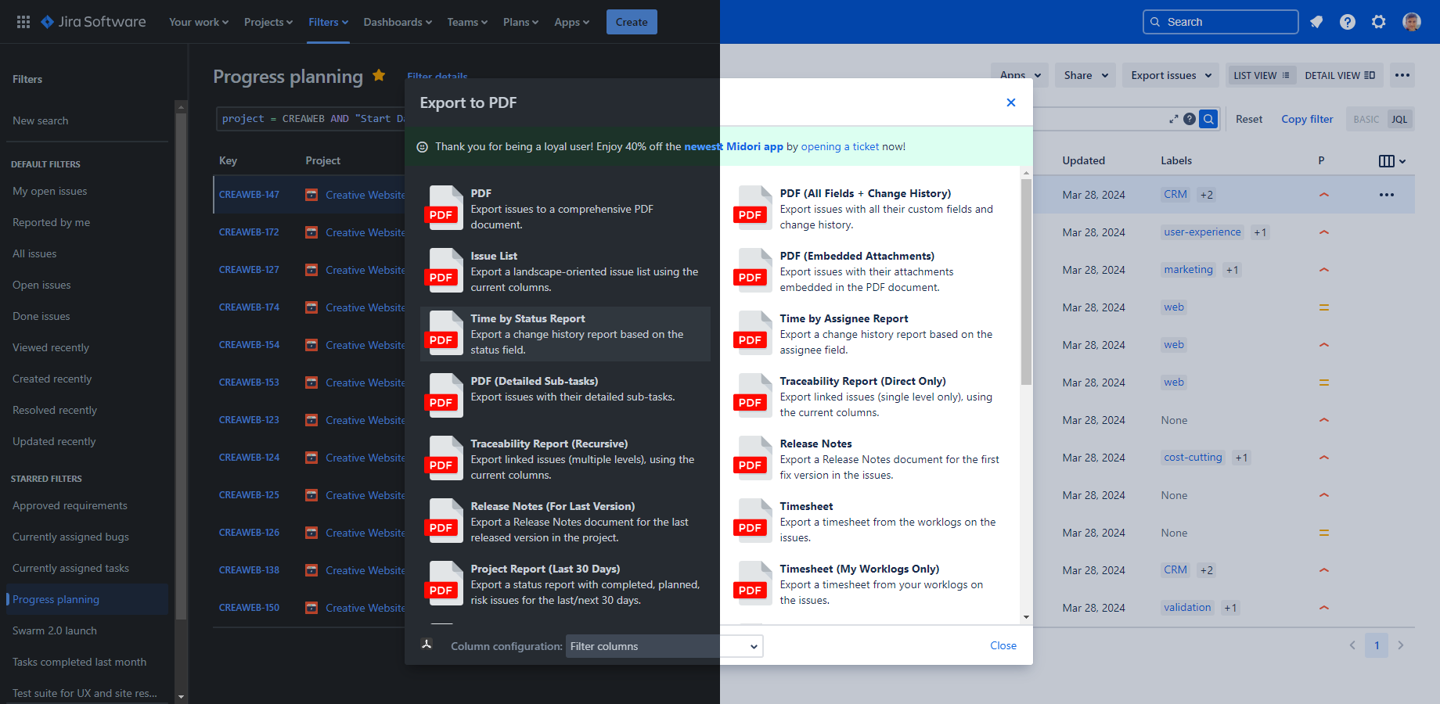The image size is (1440, 704).
Task: Open the Share dropdown
Action: pos(1085,75)
